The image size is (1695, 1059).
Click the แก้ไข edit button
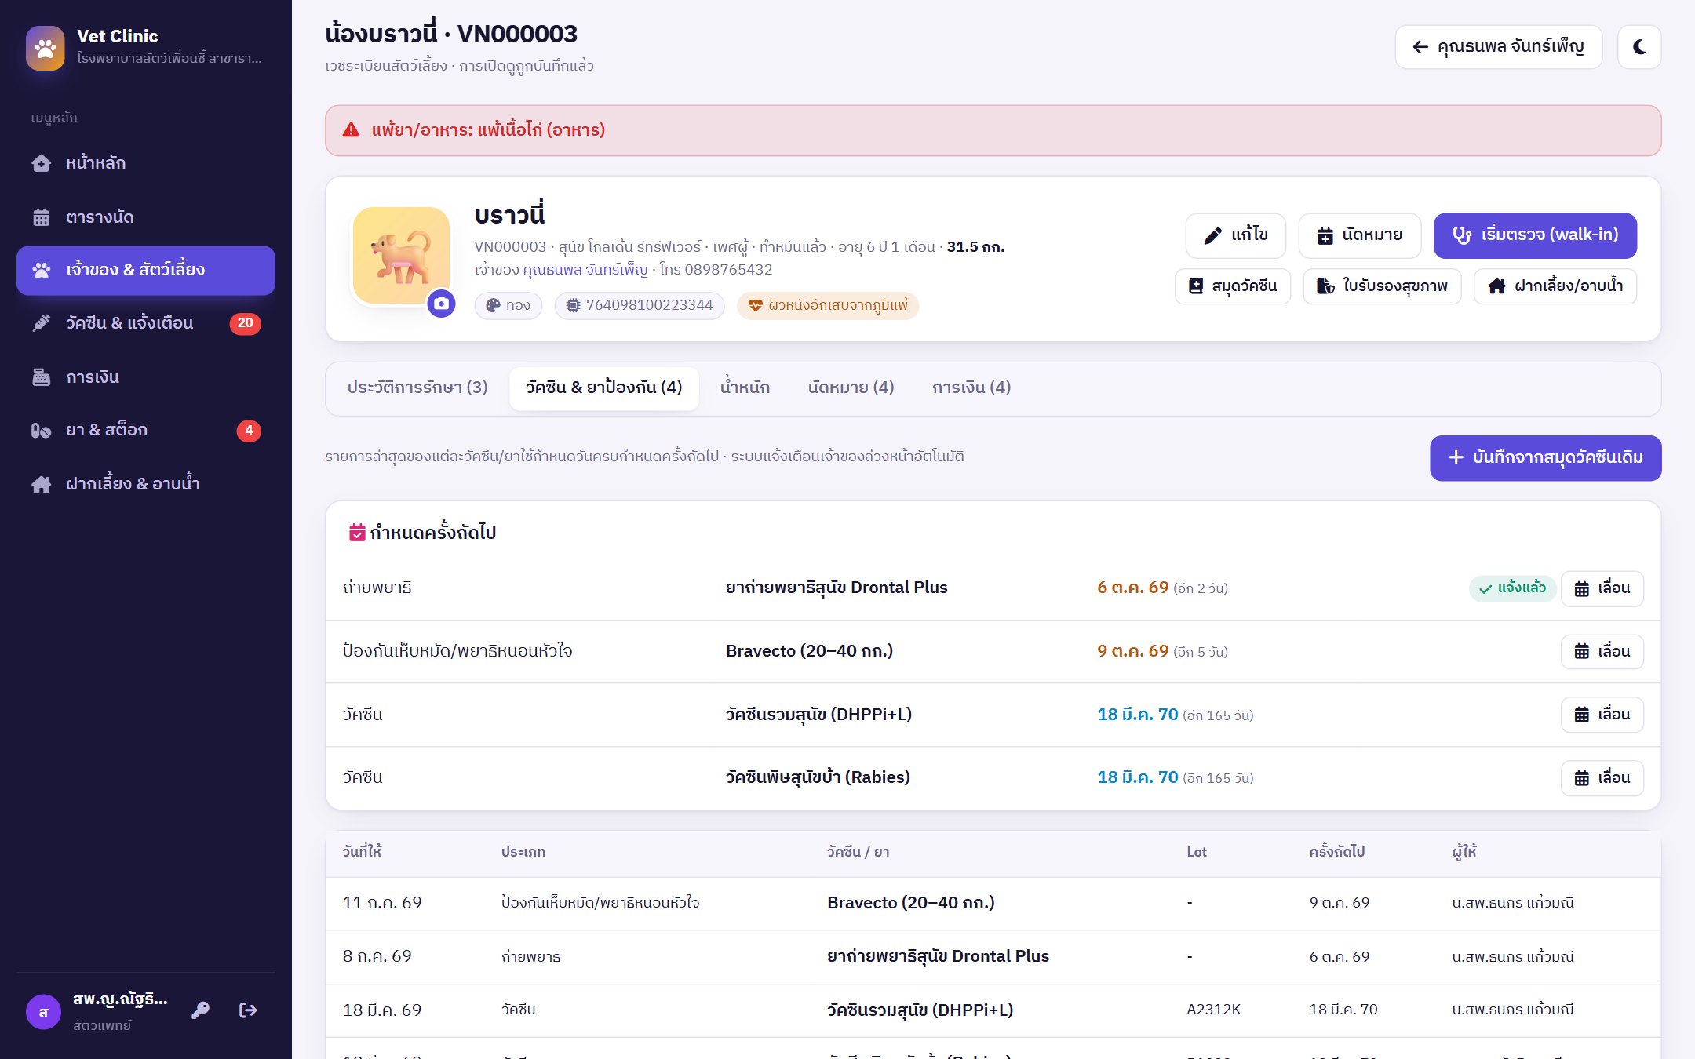1236,235
